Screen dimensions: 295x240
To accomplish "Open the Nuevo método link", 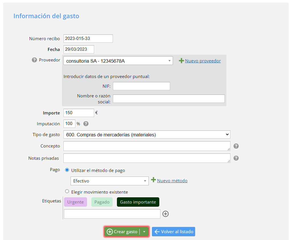I will coord(172,181).
